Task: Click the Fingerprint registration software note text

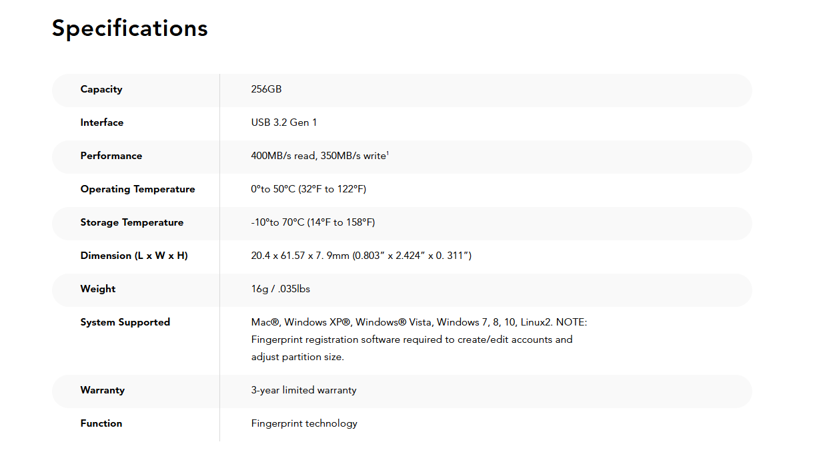Action: pos(411,339)
